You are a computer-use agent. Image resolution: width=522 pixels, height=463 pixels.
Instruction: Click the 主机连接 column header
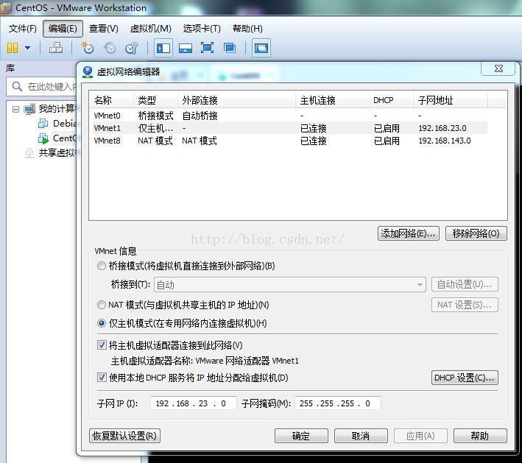click(332, 100)
